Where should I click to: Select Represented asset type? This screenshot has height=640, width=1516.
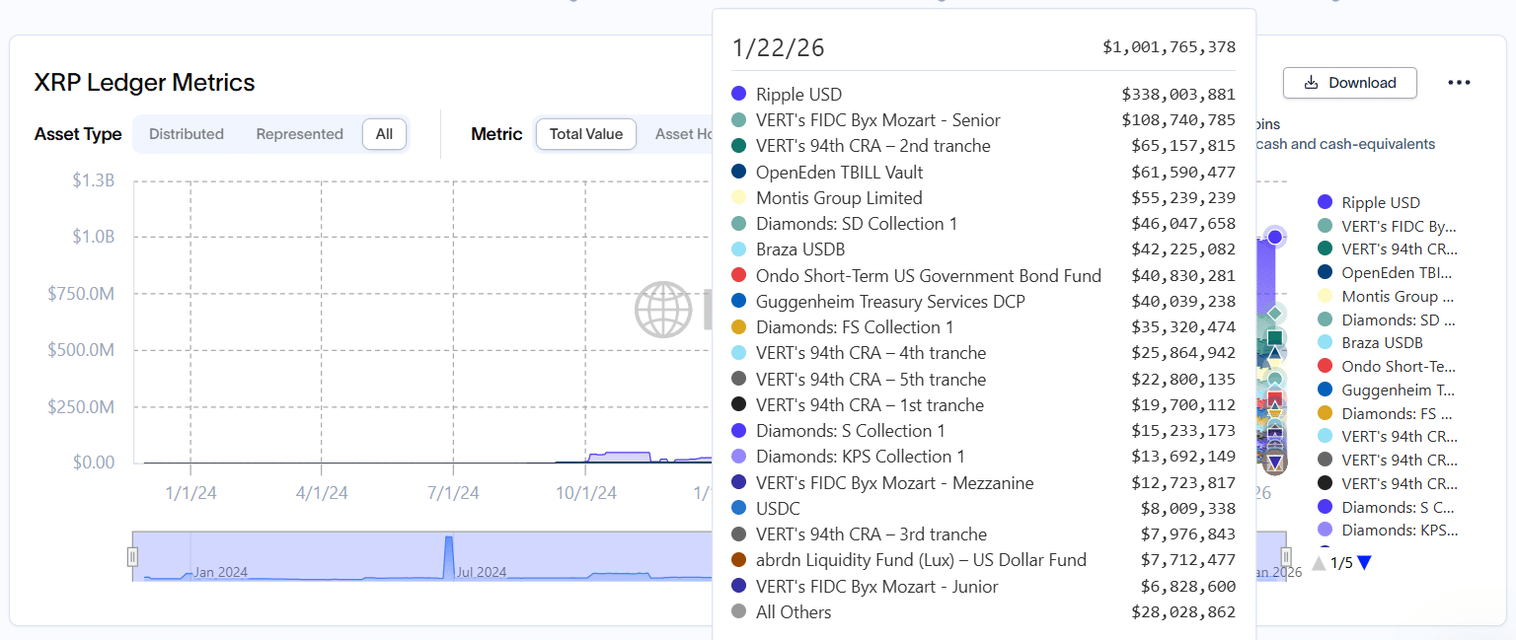(299, 134)
